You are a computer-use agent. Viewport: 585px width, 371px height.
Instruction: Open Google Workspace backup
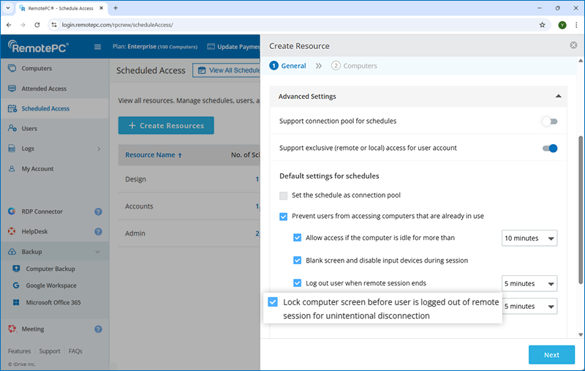50,285
